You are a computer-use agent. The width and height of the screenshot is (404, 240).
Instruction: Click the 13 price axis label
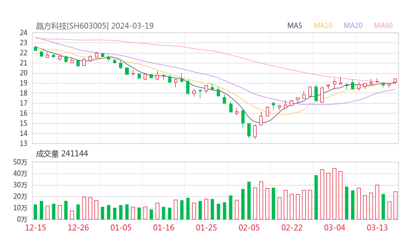tap(23, 143)
